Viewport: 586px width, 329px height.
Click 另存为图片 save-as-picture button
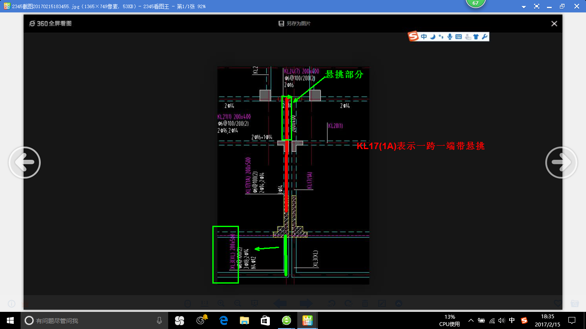(x=294, y=24)
